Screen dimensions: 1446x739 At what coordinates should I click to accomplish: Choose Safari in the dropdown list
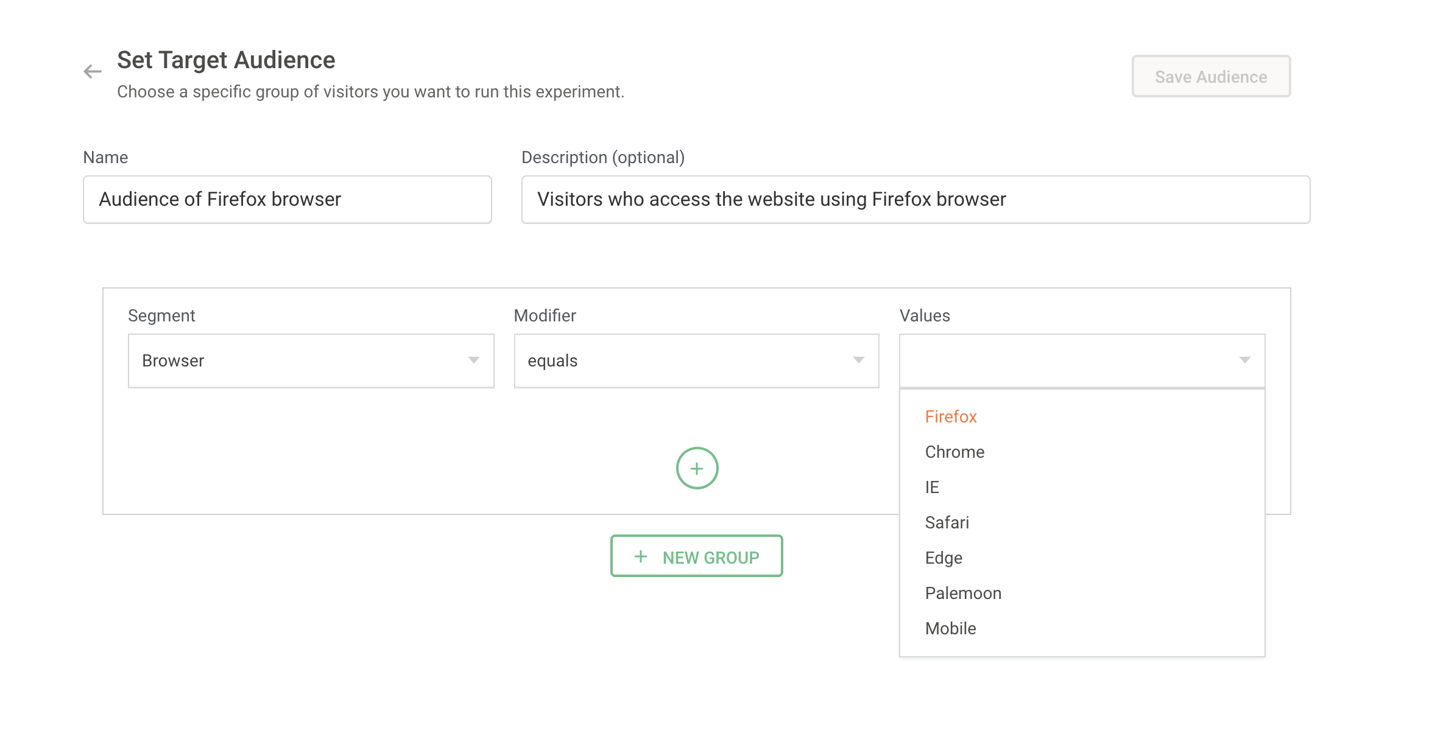[x=947, y=523]
